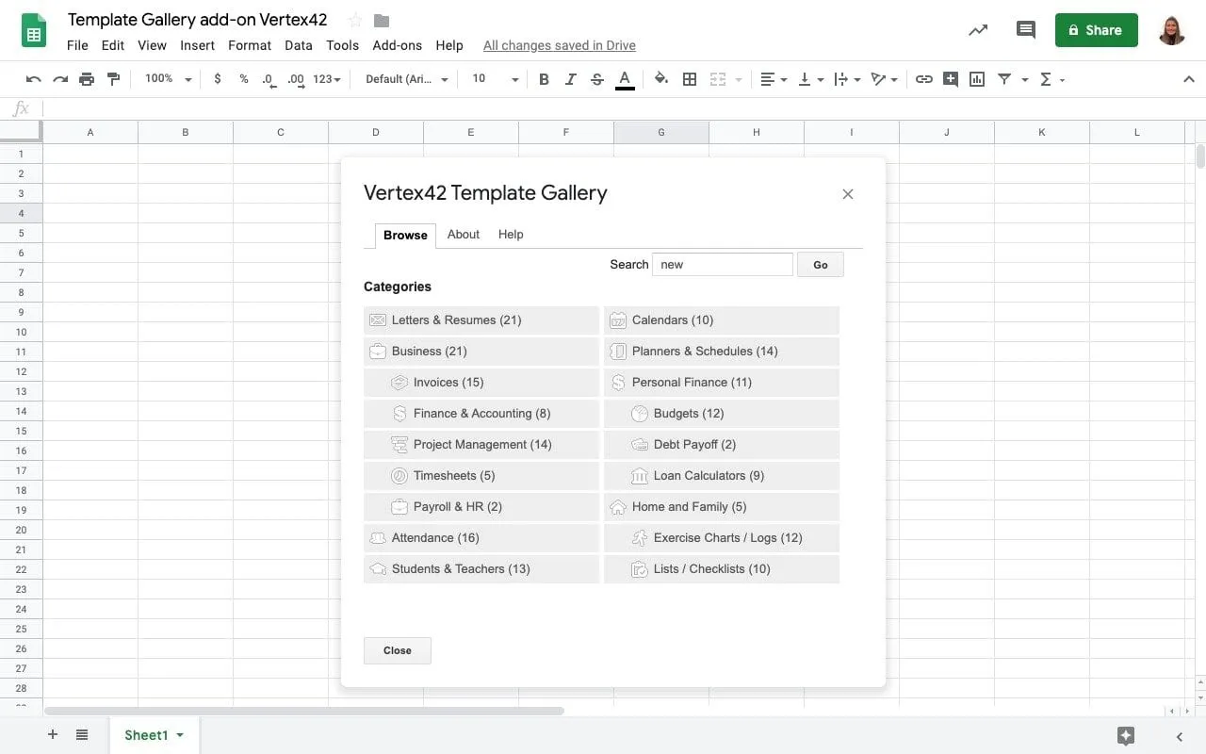Insert a comment from the toolbar
1206x754 pixels.
click(x=951, y=79)
